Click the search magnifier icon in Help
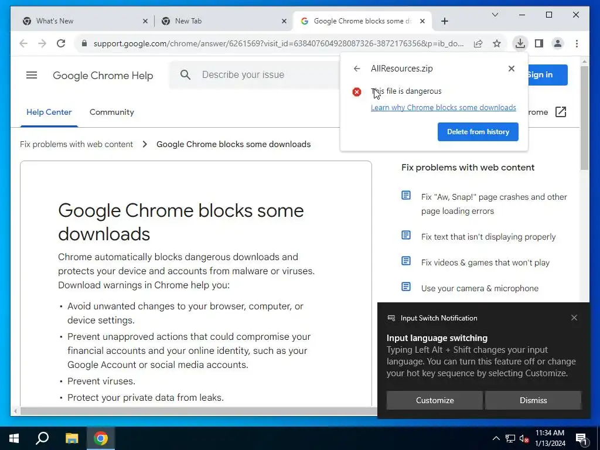 (185, 74)
